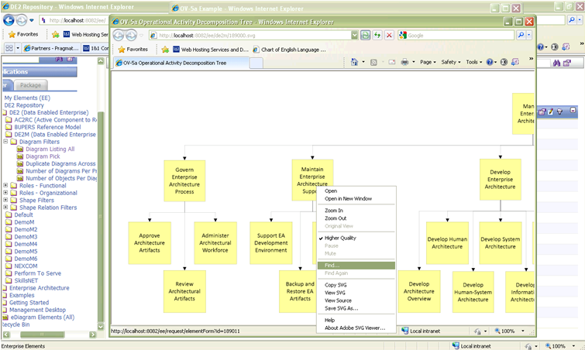Expand the Roles - Functional node
Viewport: 585px width, 350px height.
pos(5,185)
